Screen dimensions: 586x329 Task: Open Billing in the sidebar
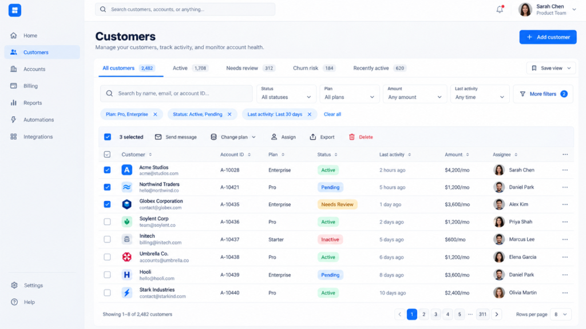click(42, 86)
